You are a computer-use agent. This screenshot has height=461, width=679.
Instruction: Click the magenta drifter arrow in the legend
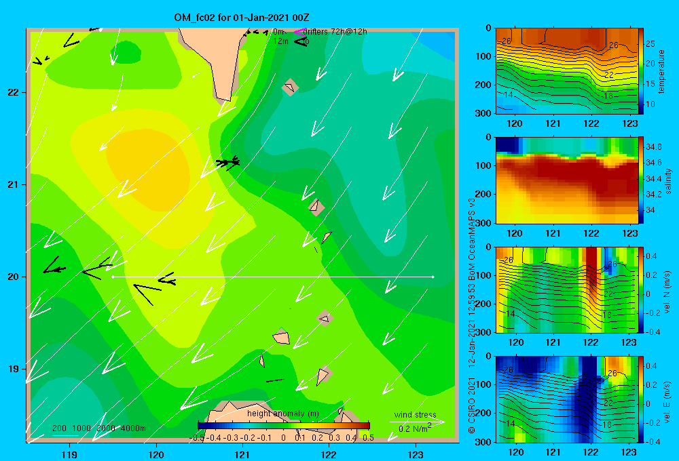click(299, 32)
